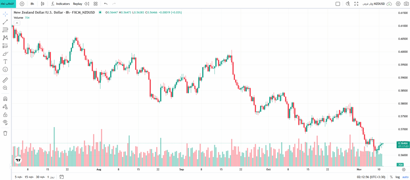Take a chart snapshot with camera

(406, 4)
